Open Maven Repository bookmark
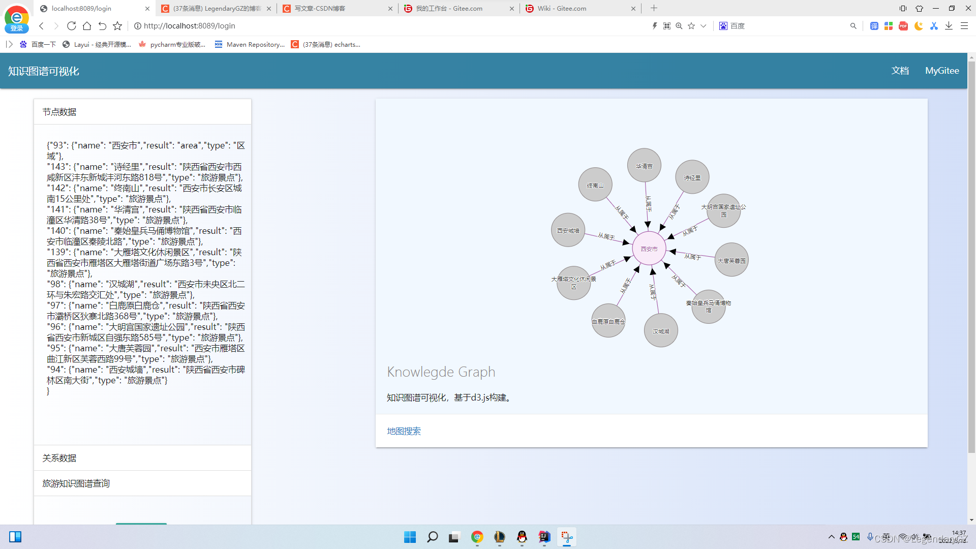Viewport: 976px width, 549px height. 250,45
